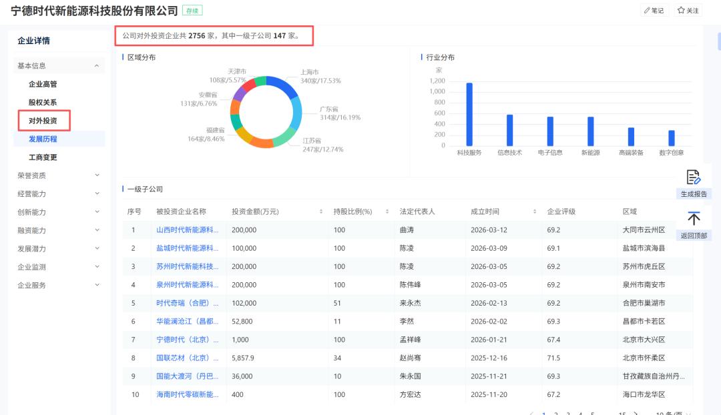Click the 科技服务 bar in chart
This screenshot has width=721, height=415.
point(469,114)
